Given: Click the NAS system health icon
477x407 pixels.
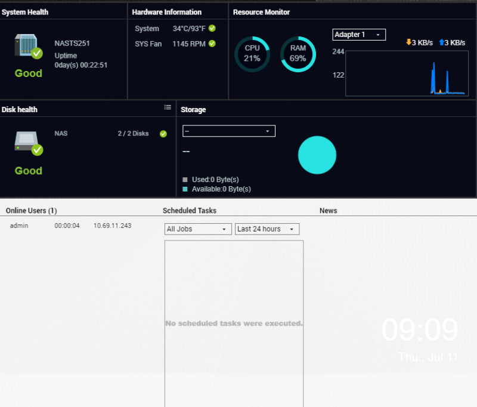Looking at the screenshot, I should [29, 47].
